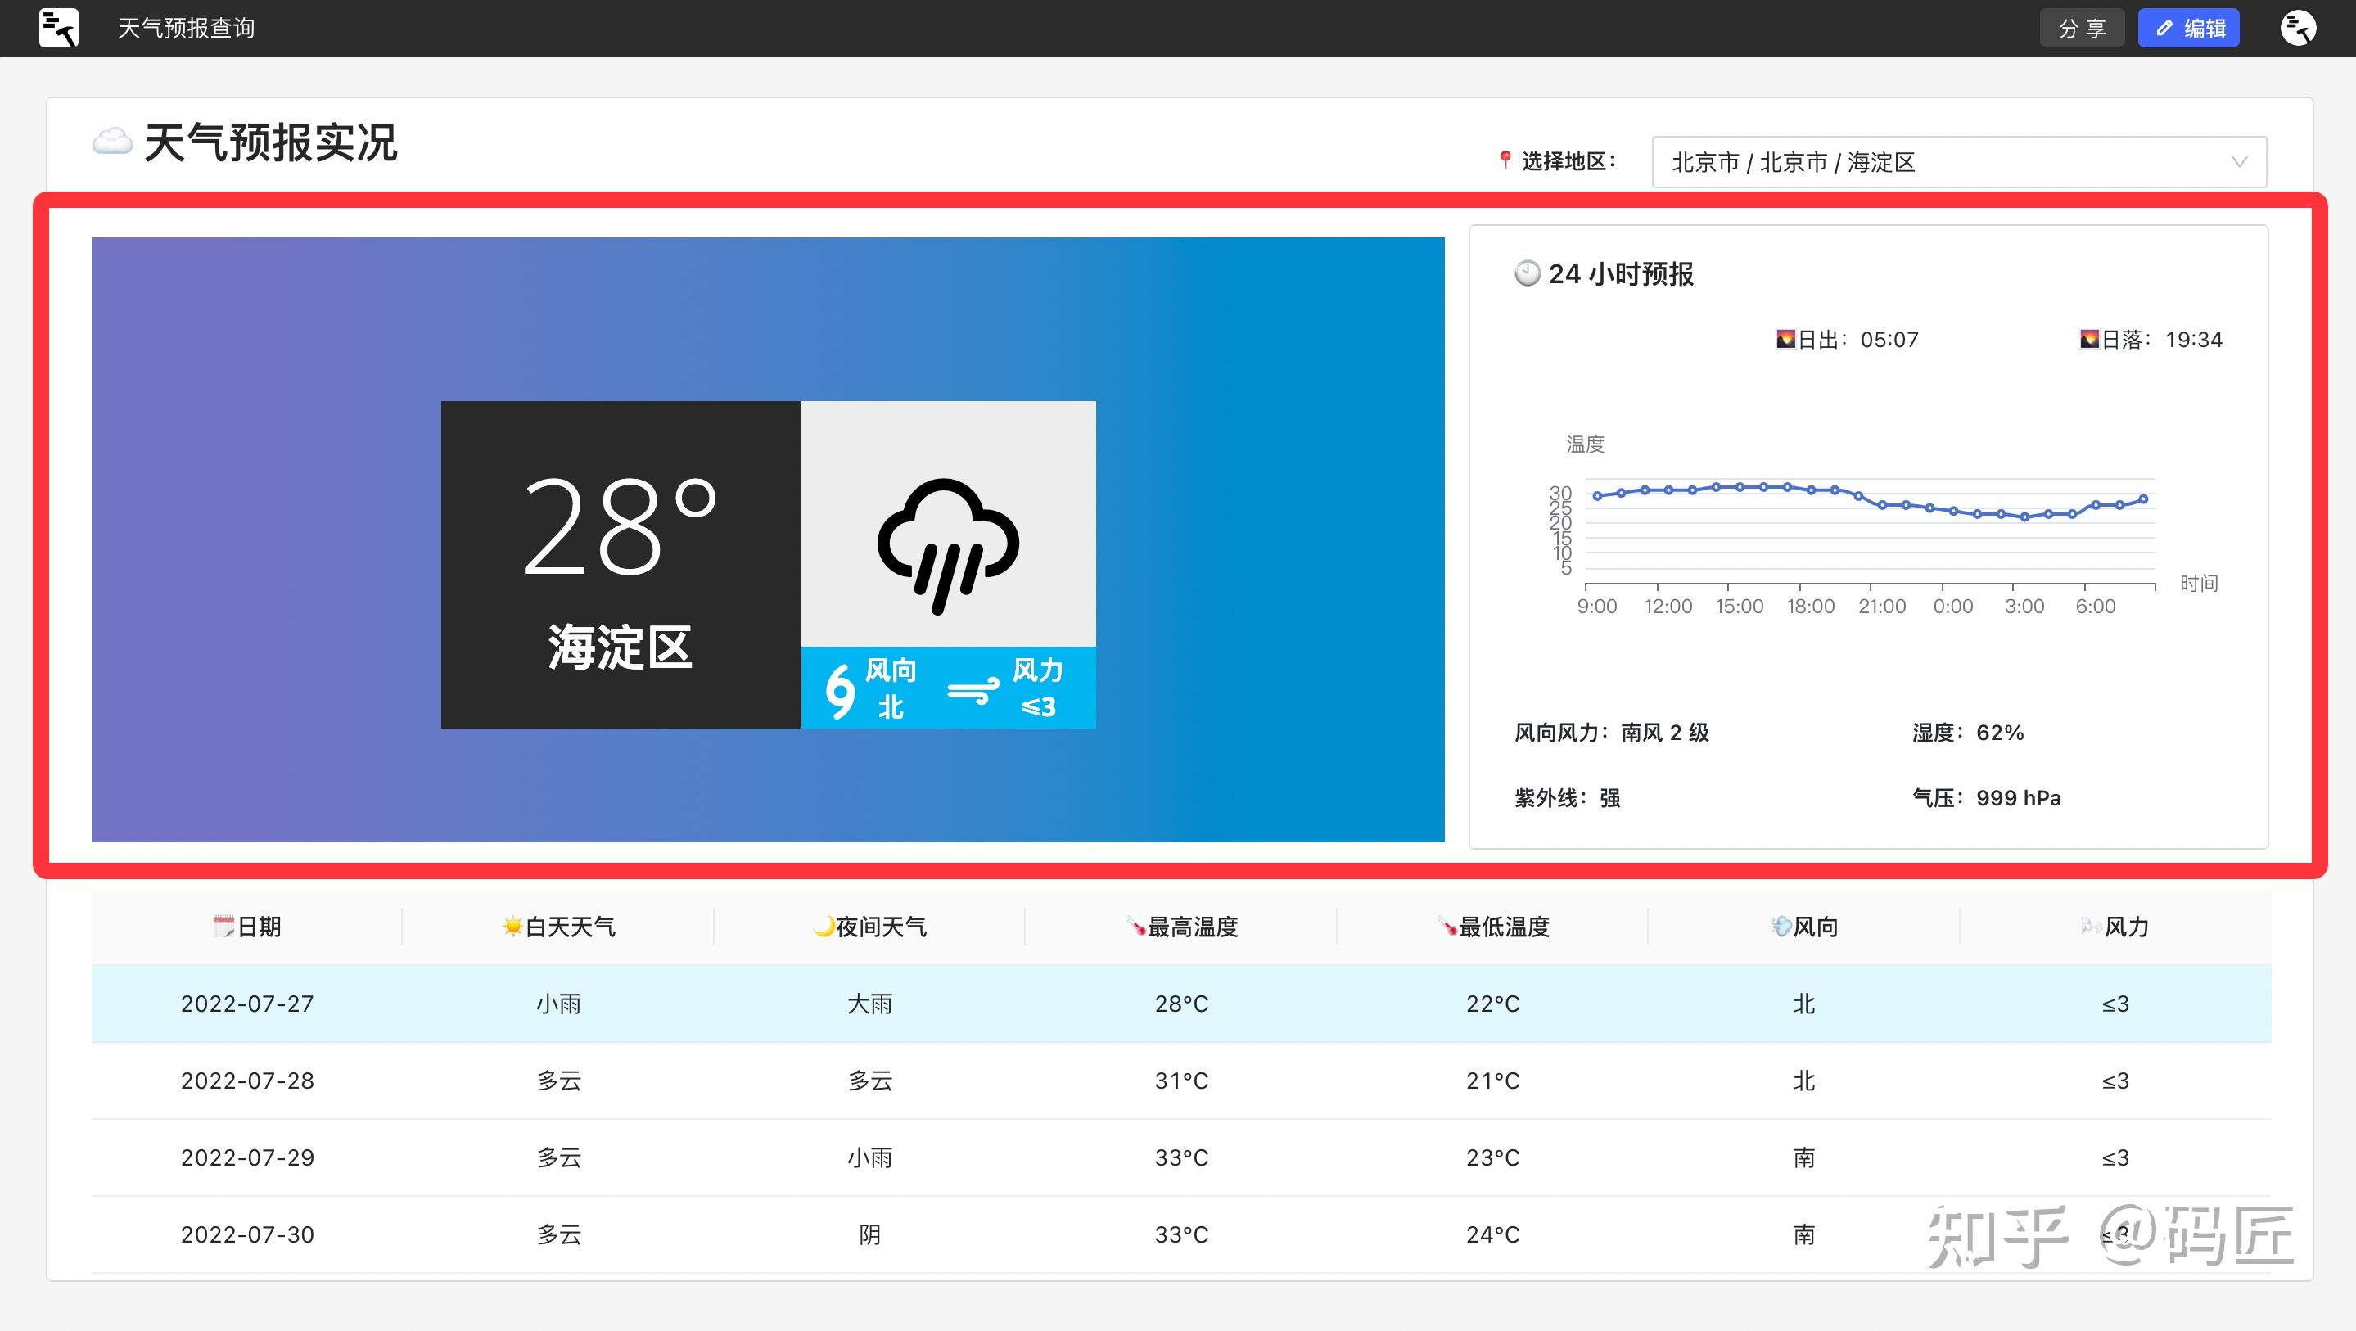The height and width of the screenshot is (1331, 2356).
Task: Select the 2022-07-29 table row date
Action: 247,1157
